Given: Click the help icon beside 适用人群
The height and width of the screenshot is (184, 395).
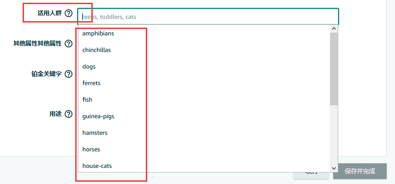Looking at the screenshot, I should [69, 13].
